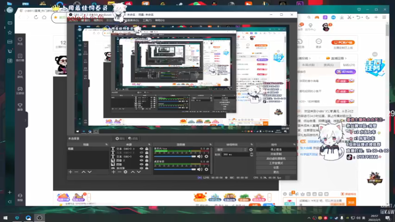Click the 麦克风/Aux volume slider

(175, 156)
